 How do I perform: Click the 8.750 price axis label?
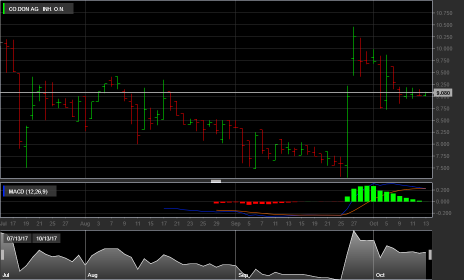tap(443, 108)
